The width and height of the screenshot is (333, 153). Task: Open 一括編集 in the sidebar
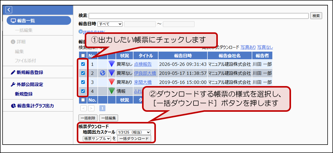(24, 31)
